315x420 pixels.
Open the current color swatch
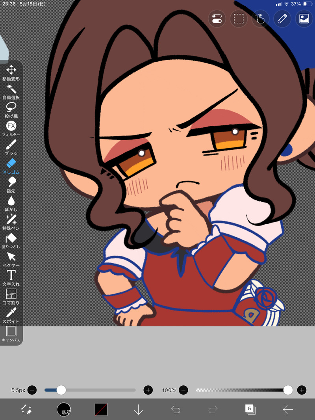[x=101, y=409]
